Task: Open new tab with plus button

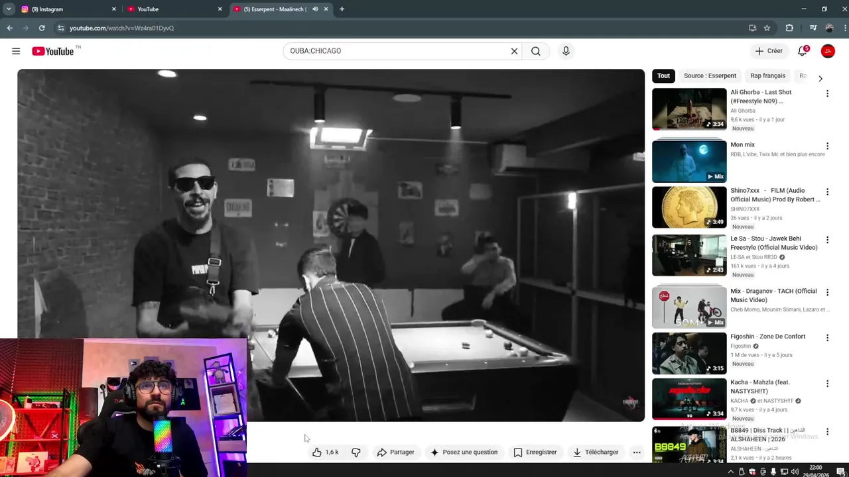Action: click(342, 9)
